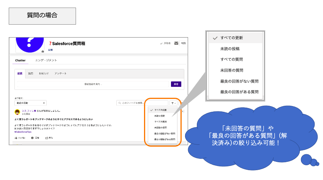
Task: Click the 公開 link under group name
Action: [x=51, y=50]
